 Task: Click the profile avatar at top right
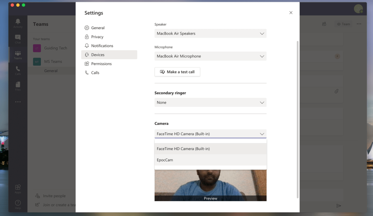358,9
